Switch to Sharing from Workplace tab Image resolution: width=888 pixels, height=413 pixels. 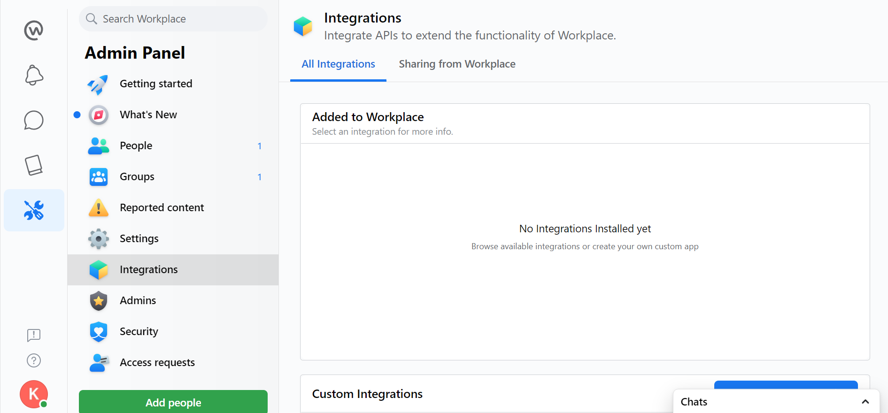pyautogui.click(x=457, y=64)
